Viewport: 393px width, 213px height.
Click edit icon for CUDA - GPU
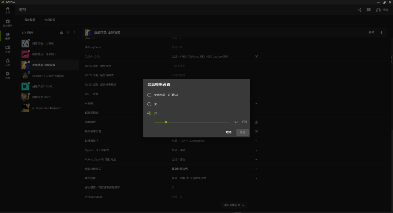[256, 57]
